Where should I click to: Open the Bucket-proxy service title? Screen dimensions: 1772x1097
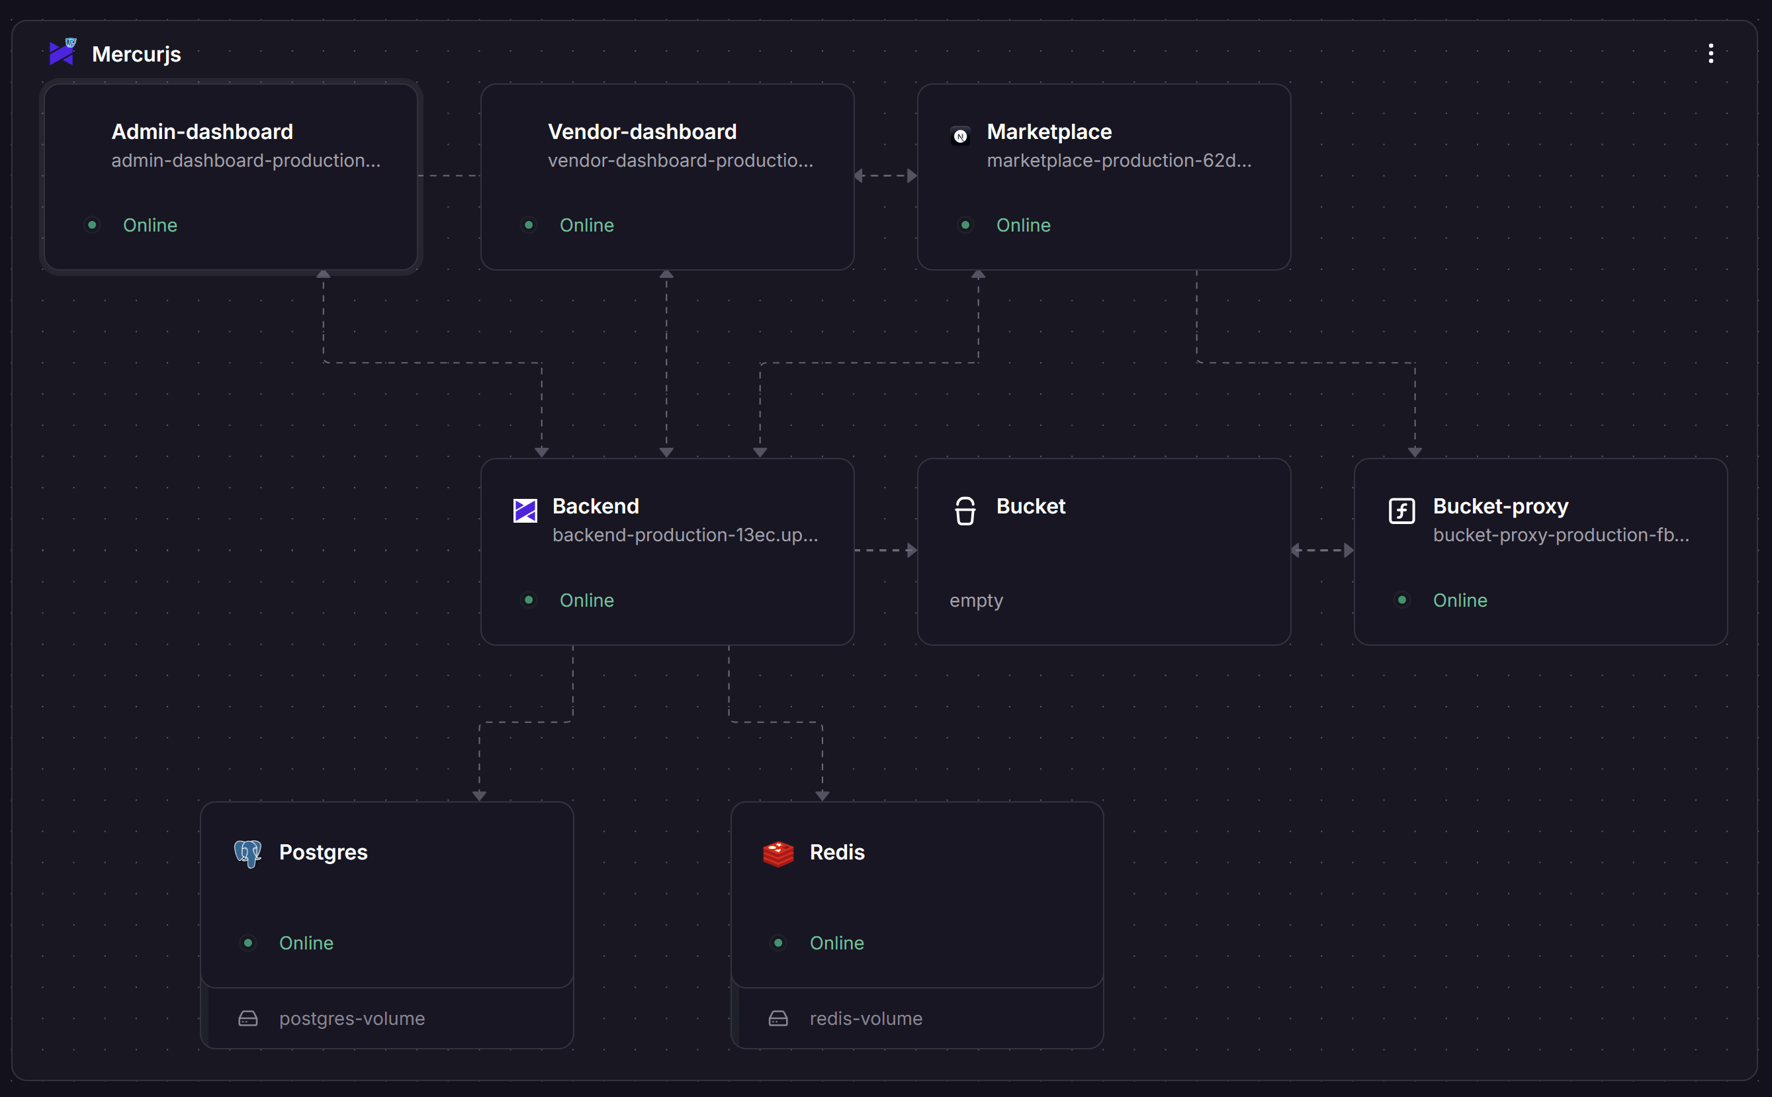click(1501, 506)
